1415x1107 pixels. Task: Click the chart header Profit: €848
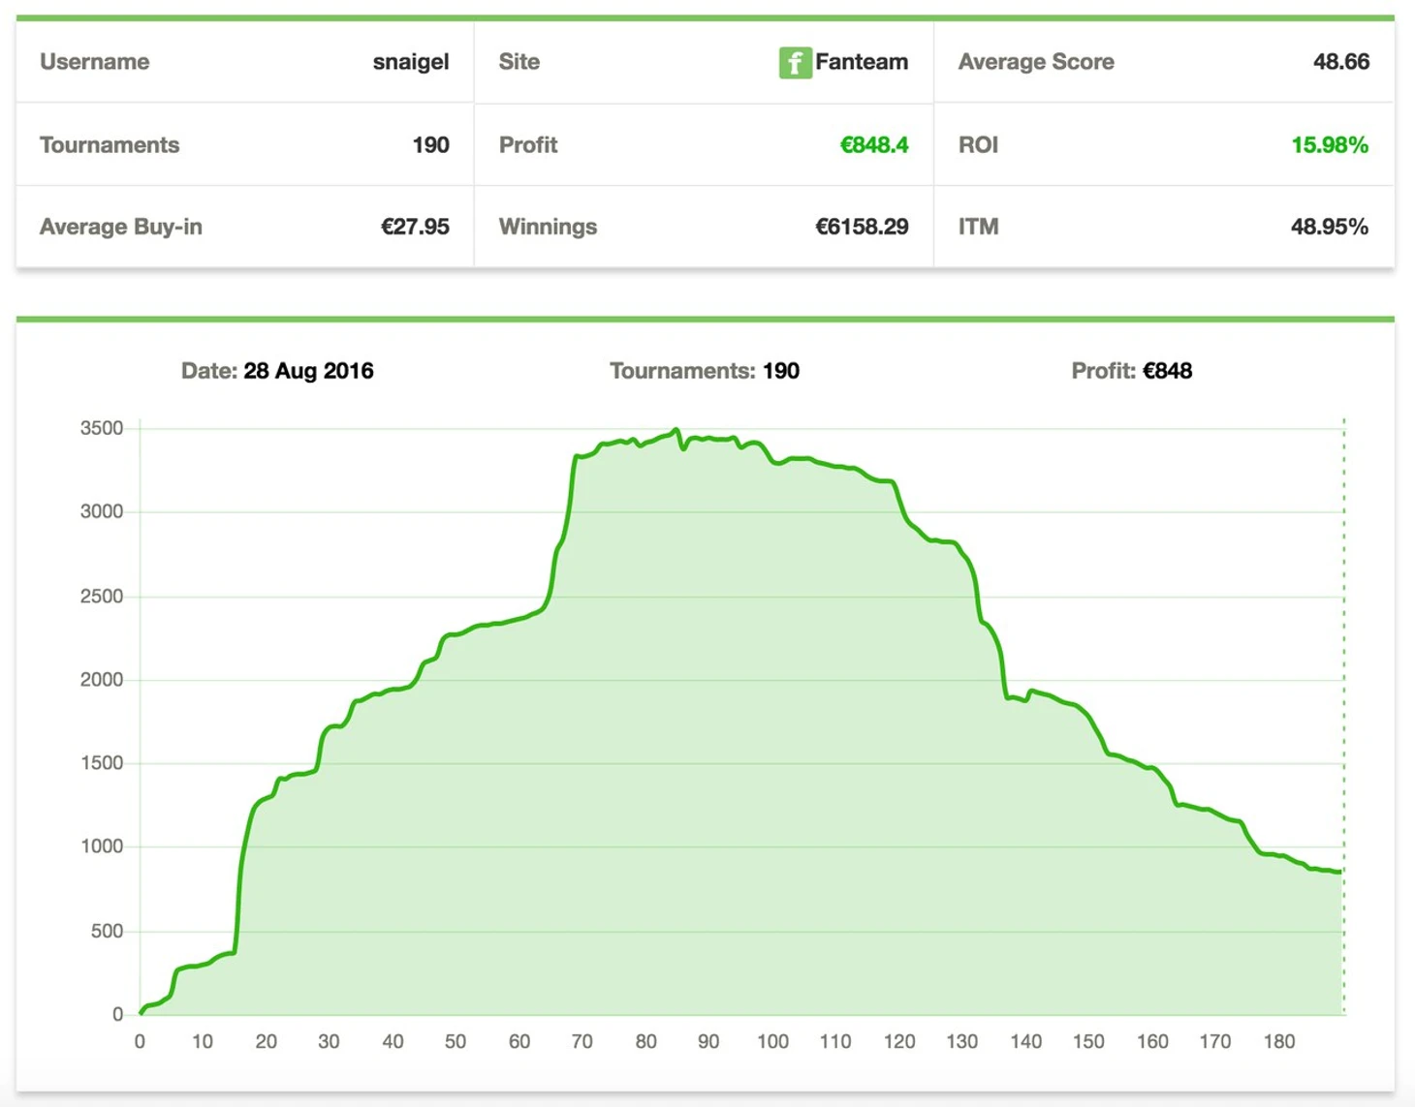tap(1131, 371)
